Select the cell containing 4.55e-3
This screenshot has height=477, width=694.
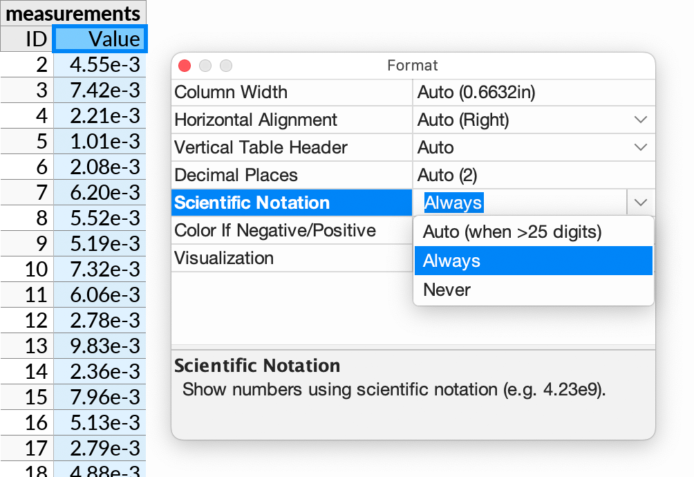[100, 64]
